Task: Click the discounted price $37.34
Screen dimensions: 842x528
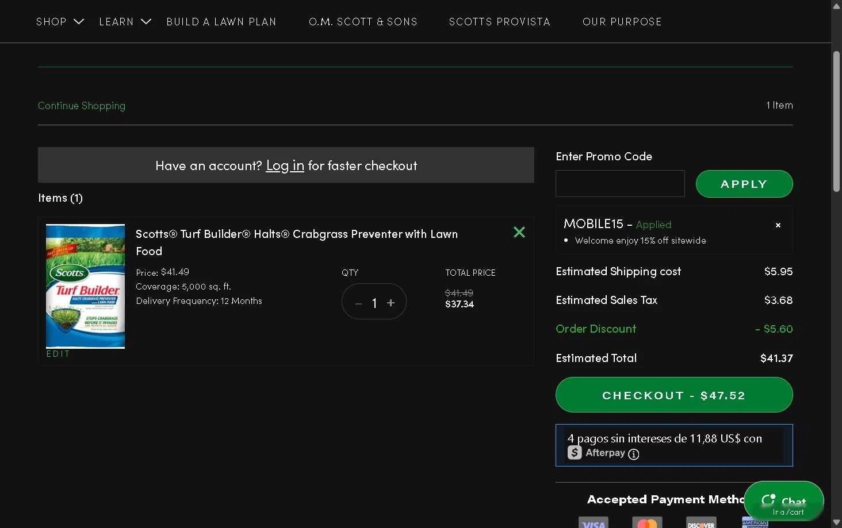Action: [x=460, y=305]
